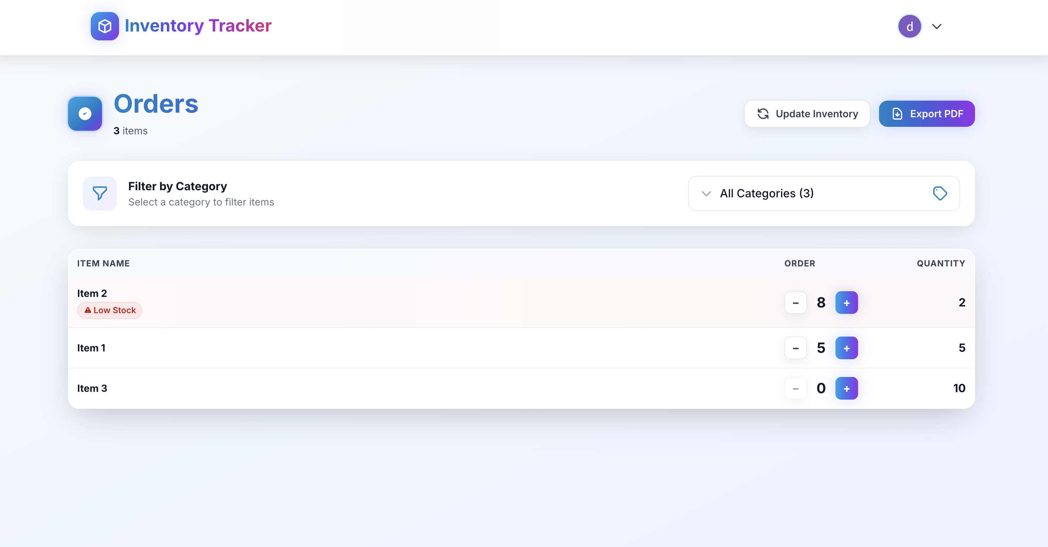The width and height of the screenshot is (1048, 547).
Task: Click the Inventory Tracker box logo icon
Action: (x=105, y=26)
